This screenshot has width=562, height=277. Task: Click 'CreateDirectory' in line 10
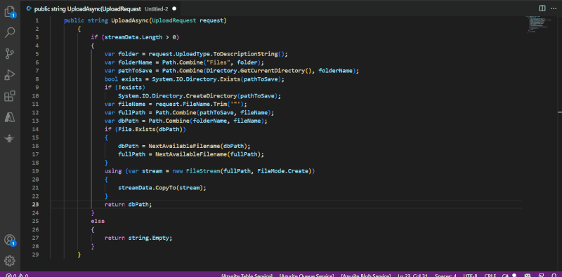[x=212, y=96]
